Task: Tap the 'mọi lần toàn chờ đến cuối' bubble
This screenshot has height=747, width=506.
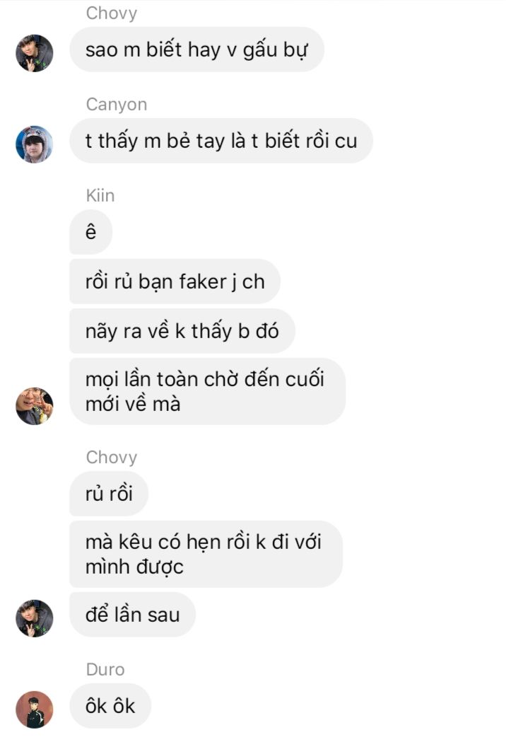Action: click(208, 392)
